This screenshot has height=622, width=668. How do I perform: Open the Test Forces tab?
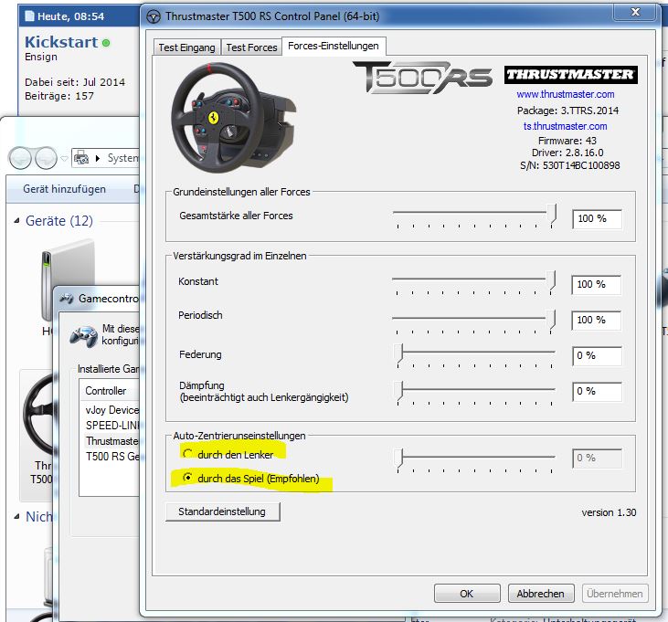[251, 47]
